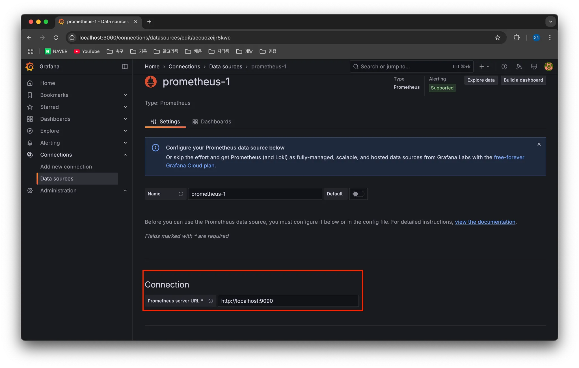This screenshot has width=579, height=368.
Task: Dismiss the Configure Prometheus info banner
Action: coord(539,144)
